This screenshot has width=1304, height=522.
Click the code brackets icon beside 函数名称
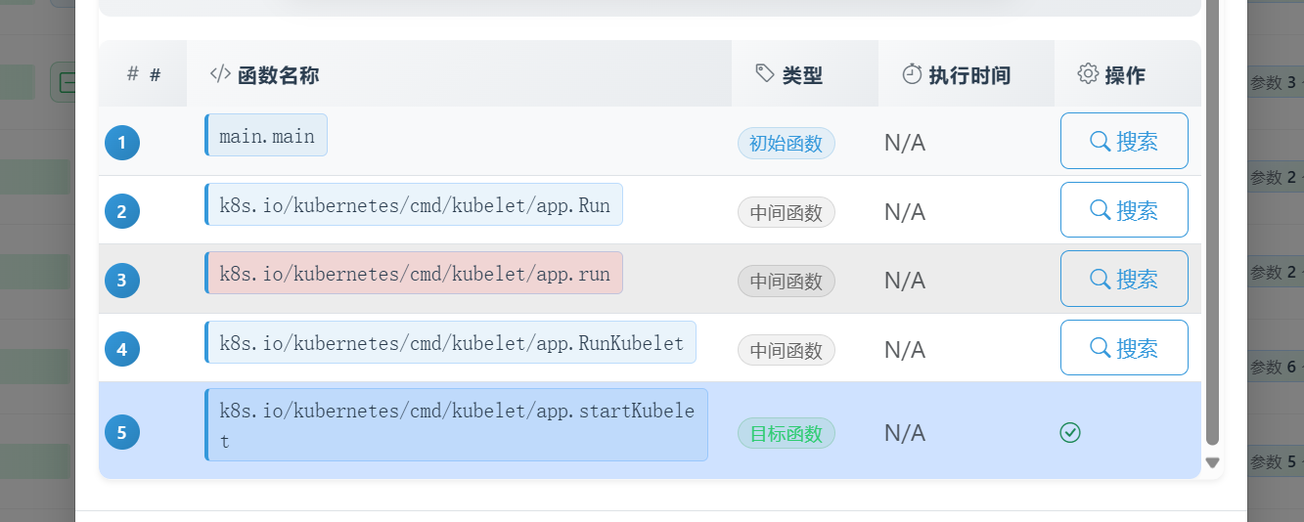[220, 74]
